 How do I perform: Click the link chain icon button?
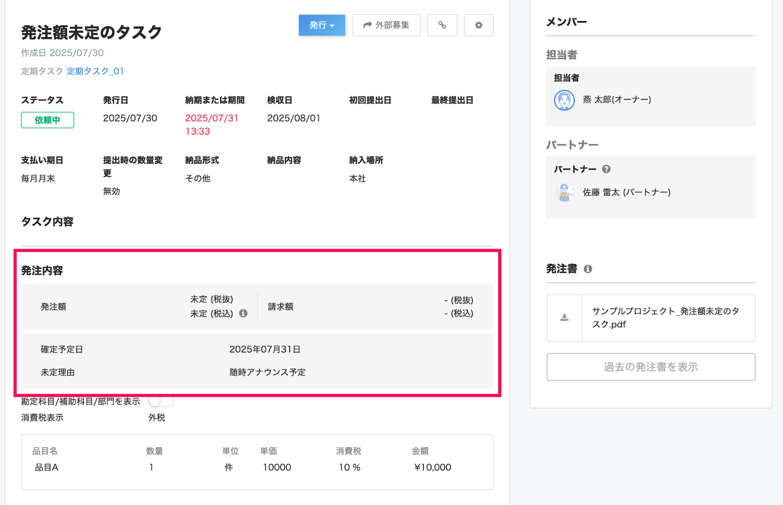click(x=442, y=25)
